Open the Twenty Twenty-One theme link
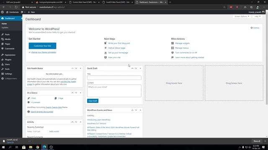 [x=54, y=107]
